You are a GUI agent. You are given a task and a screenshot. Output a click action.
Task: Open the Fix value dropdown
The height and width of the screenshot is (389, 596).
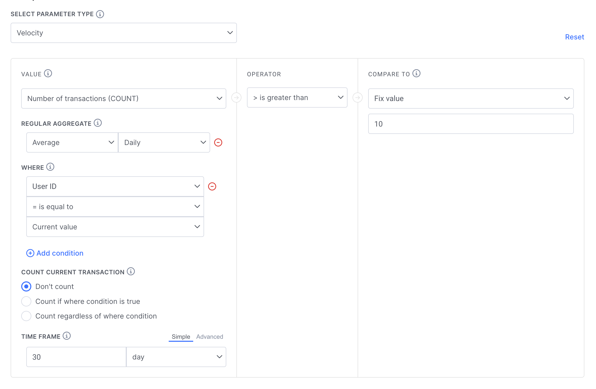(x=471, y=99)
